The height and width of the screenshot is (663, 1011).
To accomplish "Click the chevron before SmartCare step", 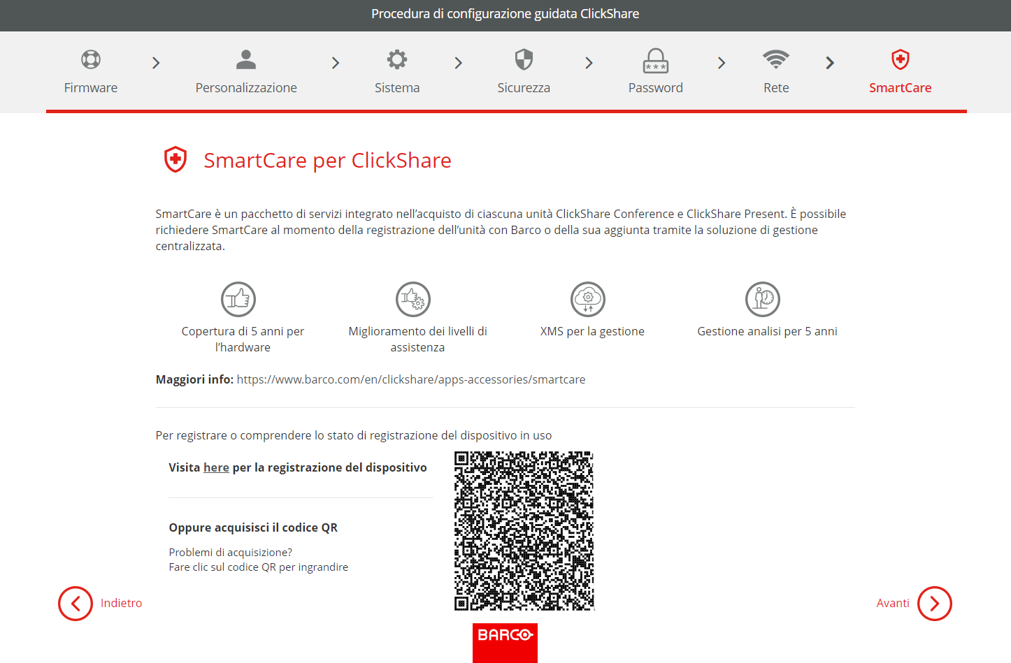I will [x=830, y=63].
